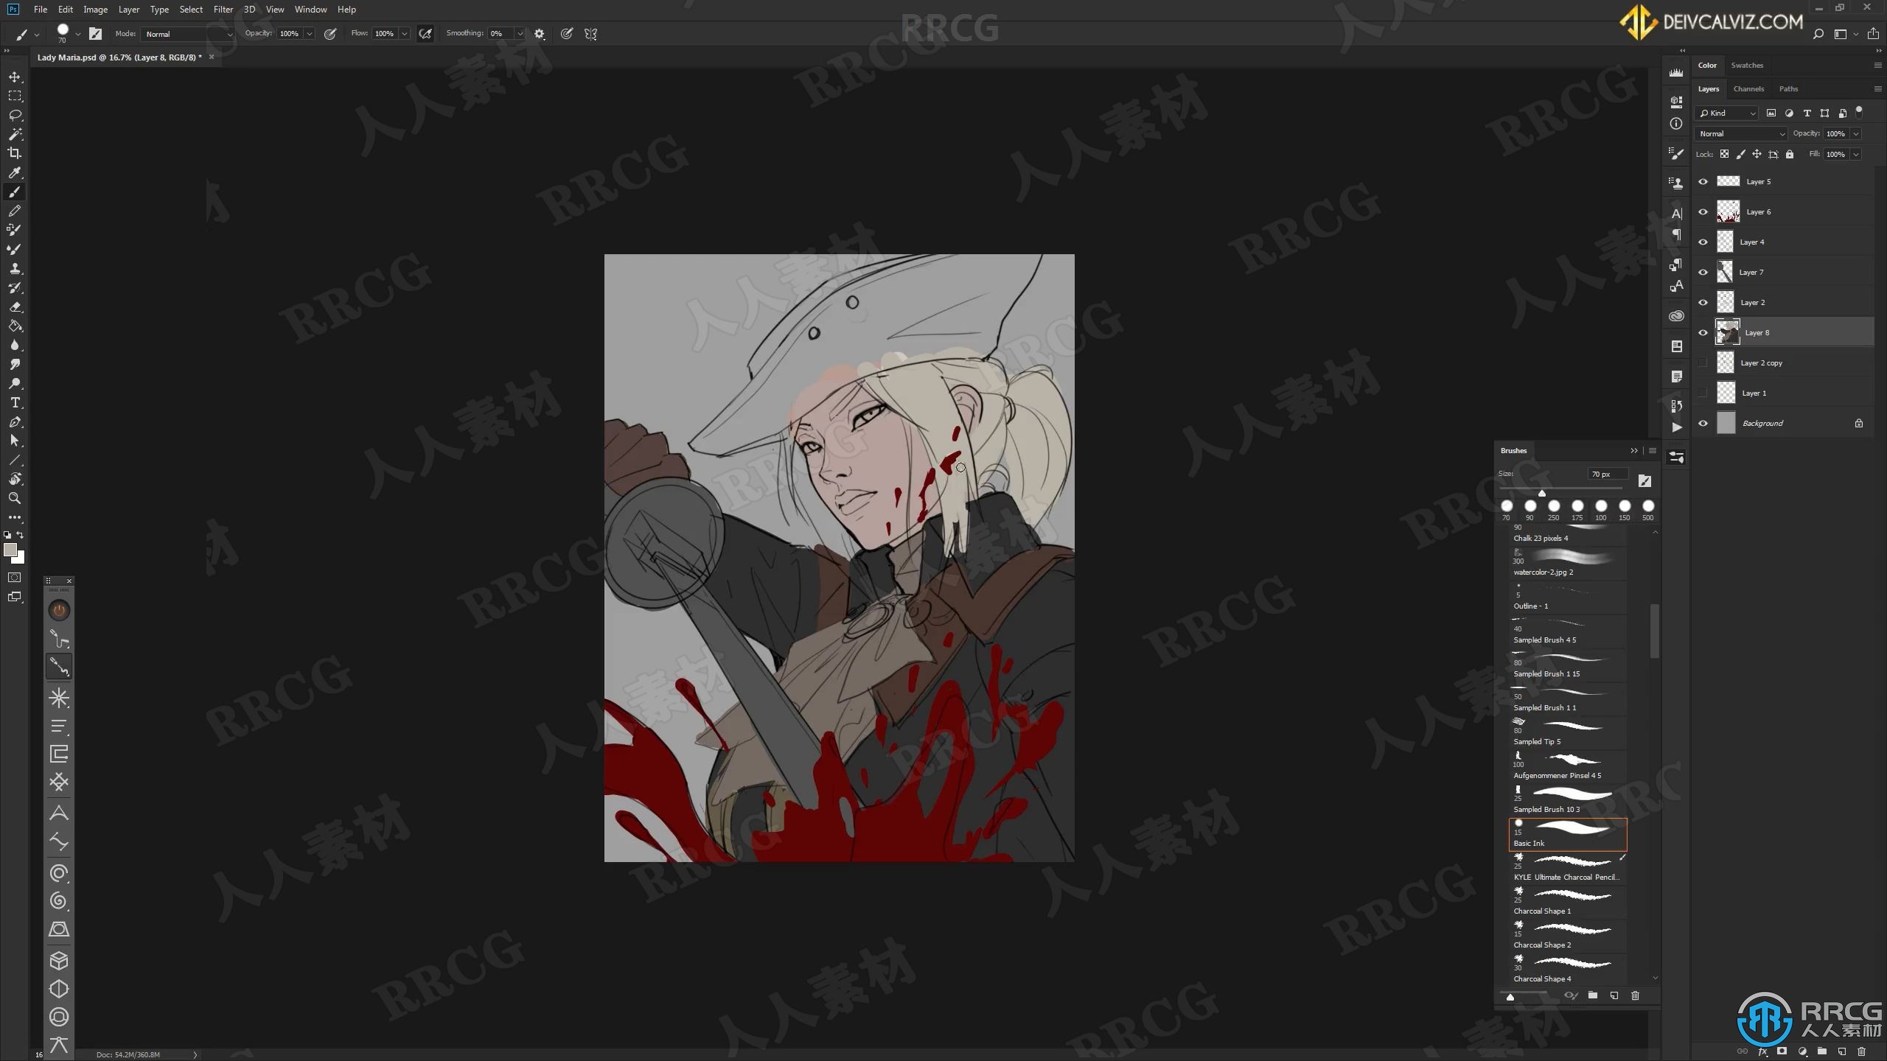Select the Move tool
The width and height of the screenshot is (1887, 1061).
tap(15, 77)
